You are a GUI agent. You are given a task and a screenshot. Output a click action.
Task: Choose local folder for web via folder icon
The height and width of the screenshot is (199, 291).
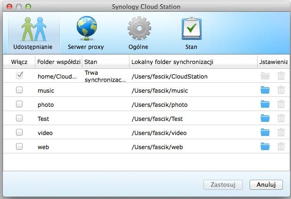[265, 146]
